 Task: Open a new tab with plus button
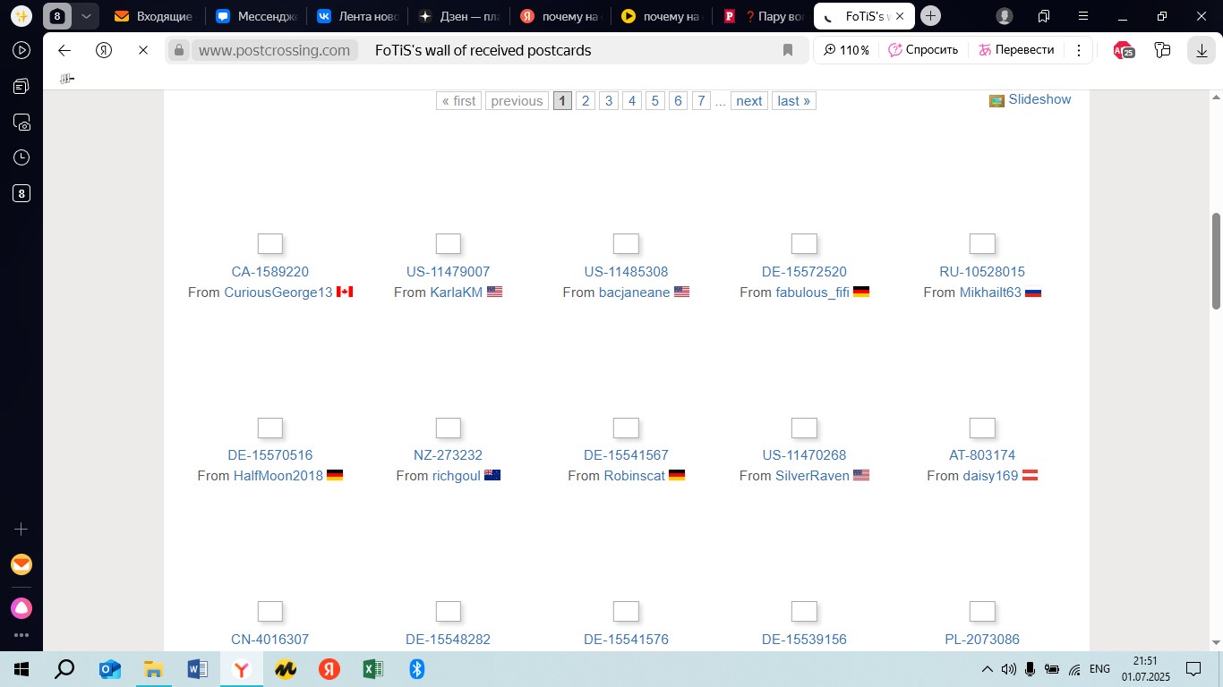point(931,16)
